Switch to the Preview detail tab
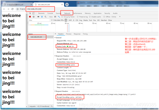The height and width of the screenshot is (110, 159). 69,34
